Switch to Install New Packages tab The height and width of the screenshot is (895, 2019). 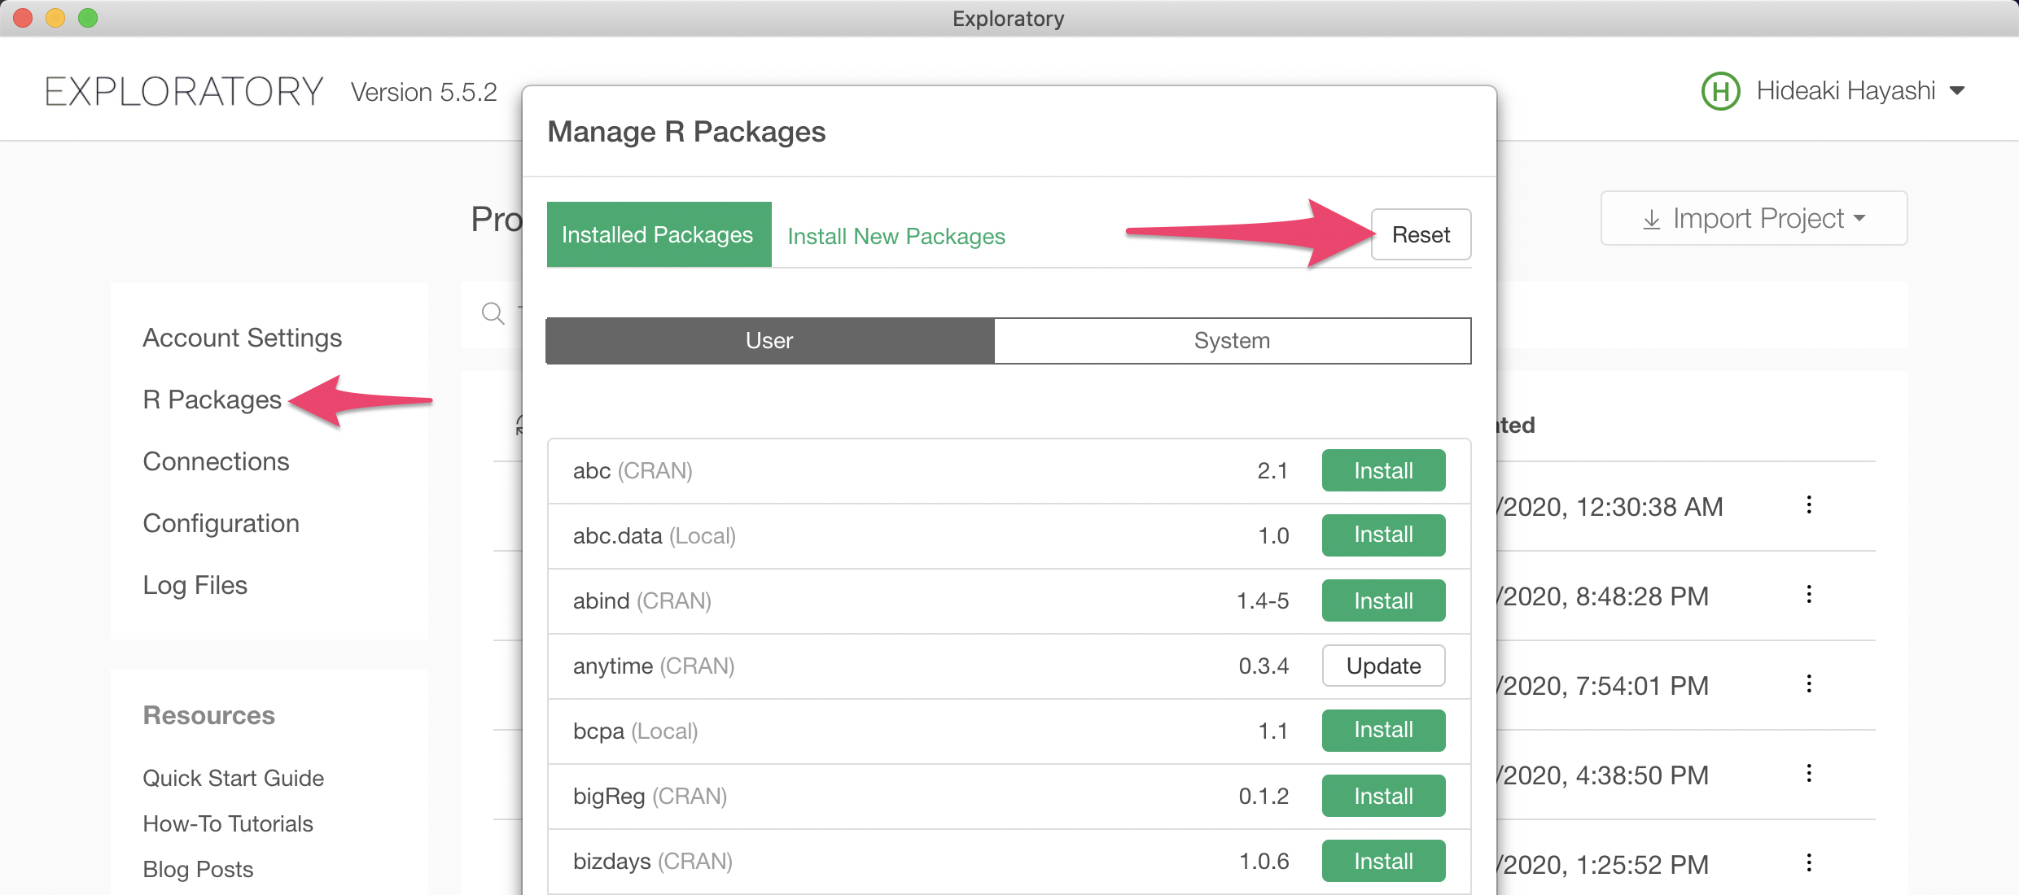tap(896, 236)
